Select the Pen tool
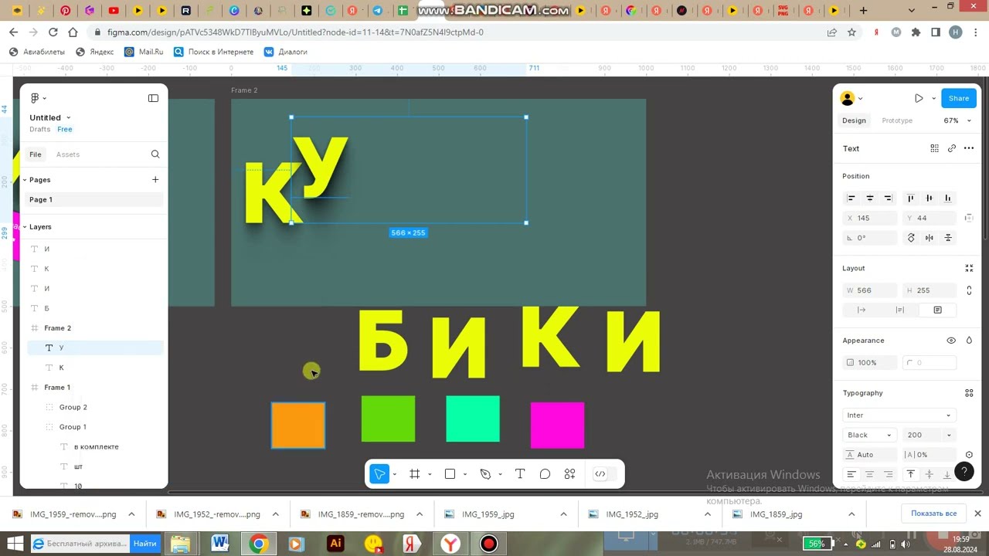Image resolution: width=989 pixels, height=556 pixels. click(x=485, y=474)
